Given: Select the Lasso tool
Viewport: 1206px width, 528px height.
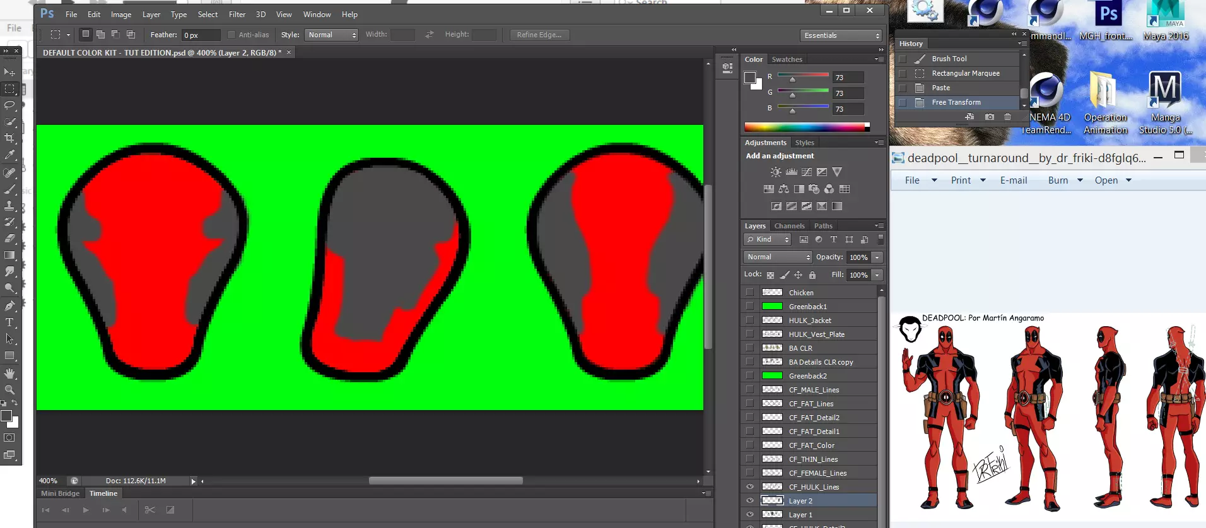Looking at the screenshot, I should (9, 105).
